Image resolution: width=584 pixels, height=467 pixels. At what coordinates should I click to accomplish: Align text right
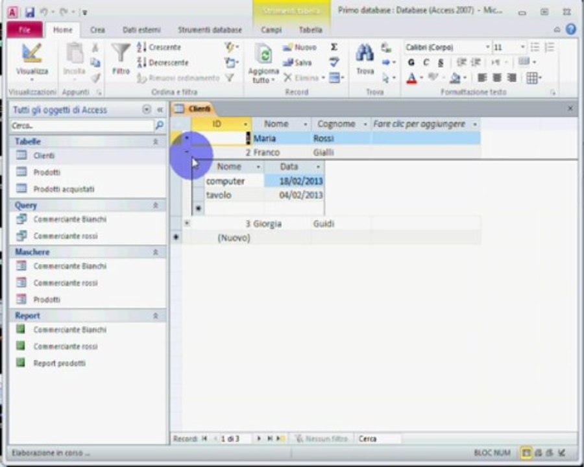click(x=512, y=77)
